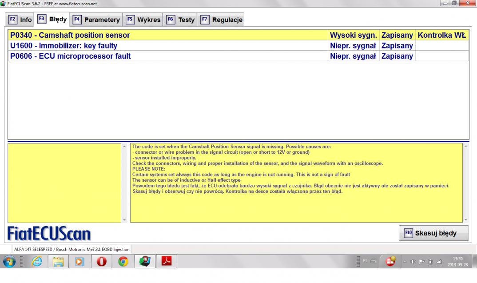Open Windows Explorer from the taskbar

pos(58,261)
